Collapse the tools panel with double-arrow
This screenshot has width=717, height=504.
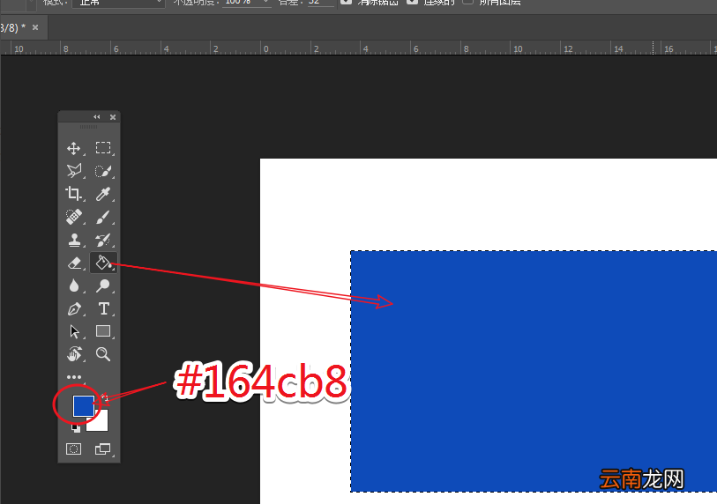tap(96, 117)
